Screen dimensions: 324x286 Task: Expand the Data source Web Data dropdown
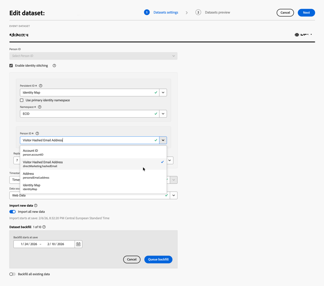pos(174,195)
